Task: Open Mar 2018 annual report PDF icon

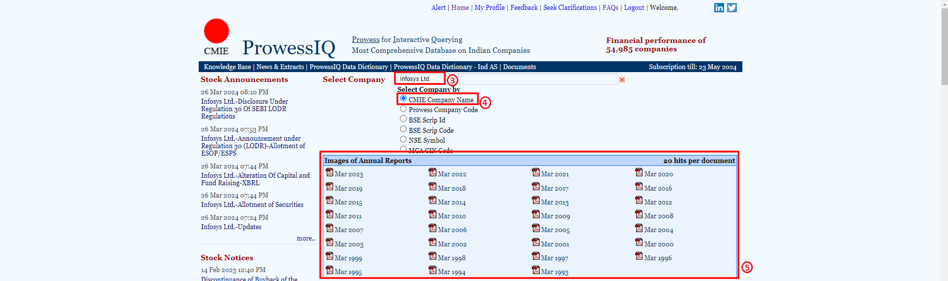Action: coord(432,187)
